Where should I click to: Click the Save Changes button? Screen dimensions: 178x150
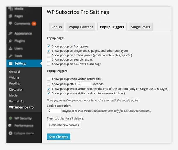click(x=58, y=137)
